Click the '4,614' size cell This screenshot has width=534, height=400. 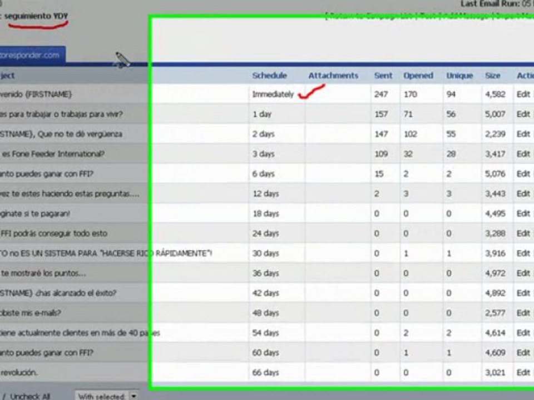pos(495,333)
